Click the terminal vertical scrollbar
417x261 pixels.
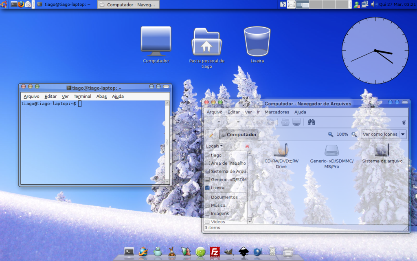[167, 142]
